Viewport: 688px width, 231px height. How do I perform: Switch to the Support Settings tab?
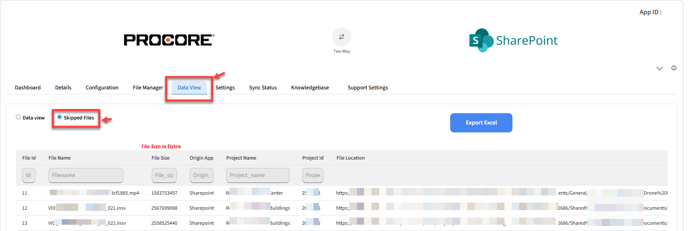[x=368, y=88]
